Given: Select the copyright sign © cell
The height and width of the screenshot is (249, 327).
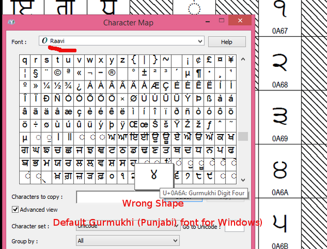Looking at the screenshot, I should (x=57, y=74).
